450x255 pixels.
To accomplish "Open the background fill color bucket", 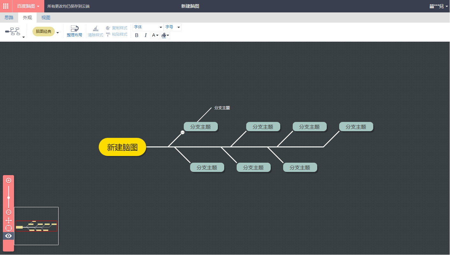I will click(x=164, y=35).
